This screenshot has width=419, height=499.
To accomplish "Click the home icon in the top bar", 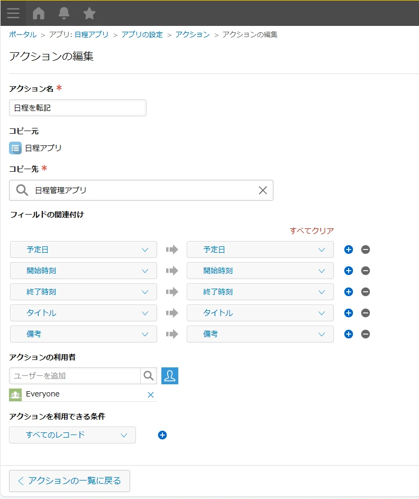I will pos(39,13).
